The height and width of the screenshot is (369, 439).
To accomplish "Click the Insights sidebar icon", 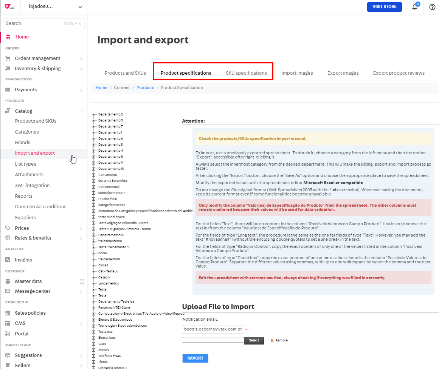I will pyautogui.click(x=8, y=260).
